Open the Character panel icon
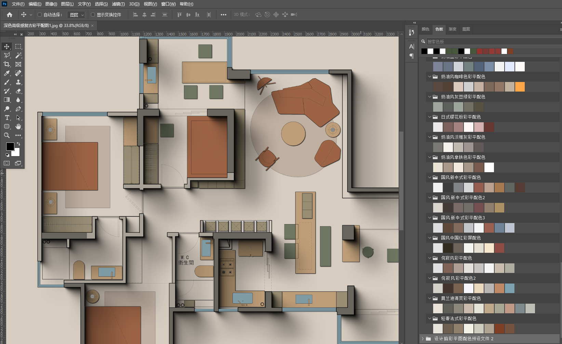This screenshot has height=344, width=562. 412,46
